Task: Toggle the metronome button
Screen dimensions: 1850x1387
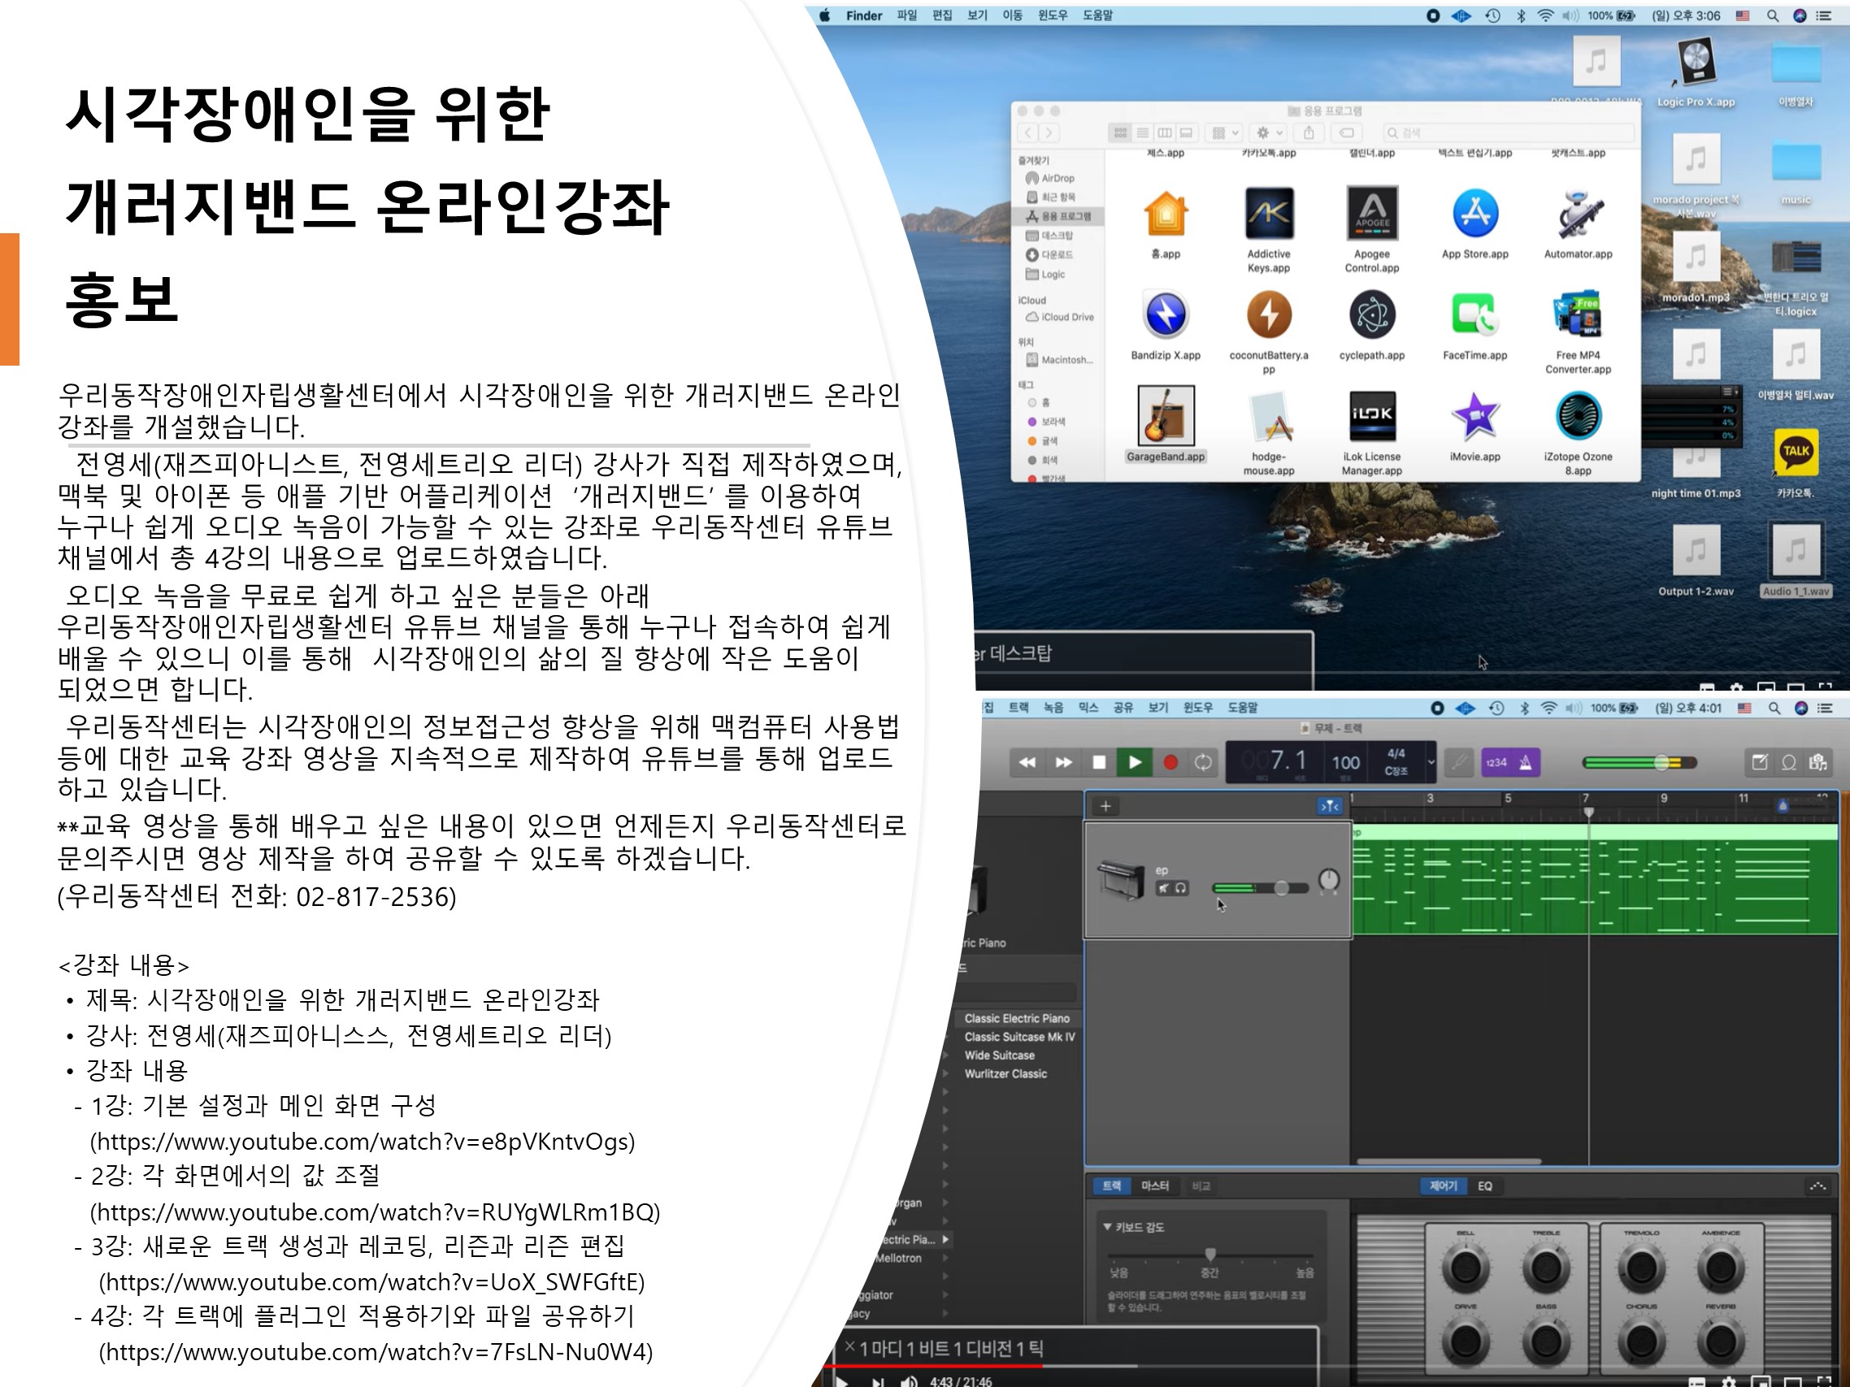Action: [x=1526, y=761]
